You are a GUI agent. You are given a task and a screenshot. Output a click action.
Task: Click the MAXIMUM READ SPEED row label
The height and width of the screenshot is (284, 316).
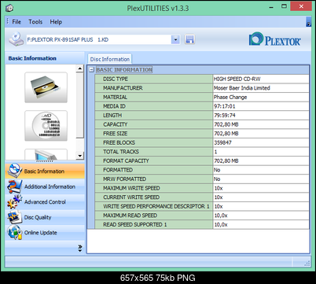pos(130,216)
